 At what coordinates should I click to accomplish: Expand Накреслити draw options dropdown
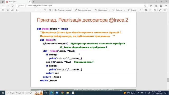(x=109, y=10)
